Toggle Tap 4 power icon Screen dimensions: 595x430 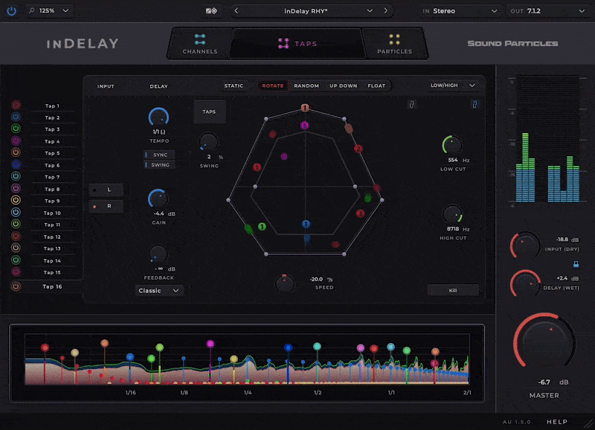coord(16,141)
